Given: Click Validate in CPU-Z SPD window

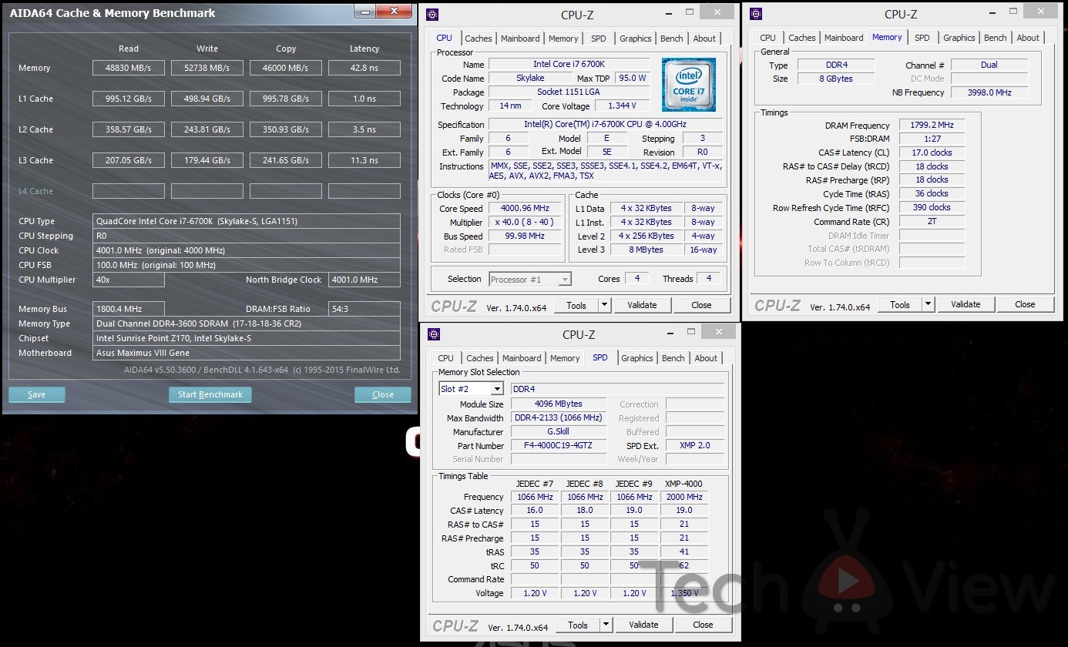Looking at the screenshot, I should [643, 625].
